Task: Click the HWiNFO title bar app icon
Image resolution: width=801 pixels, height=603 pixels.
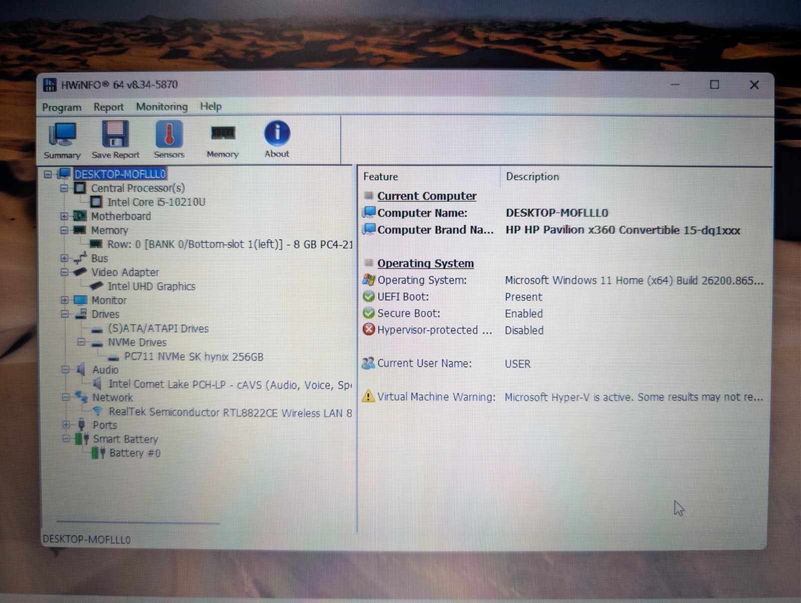Action: (x=50, y=85)
